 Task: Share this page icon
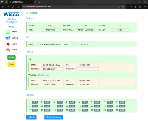pos(140,7)
